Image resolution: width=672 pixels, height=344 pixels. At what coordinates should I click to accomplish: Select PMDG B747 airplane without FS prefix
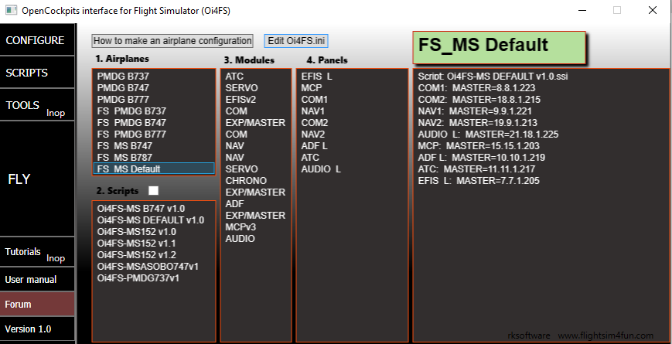click(x=154, y=88)
